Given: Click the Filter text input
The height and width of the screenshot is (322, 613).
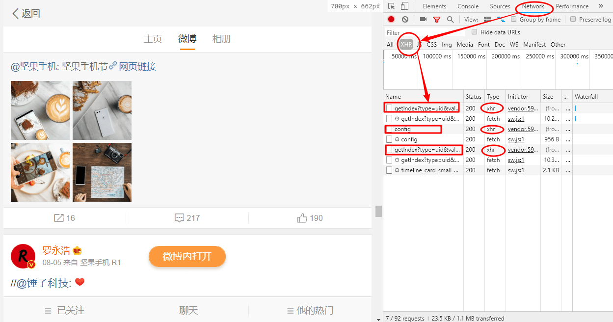Looking at the screenshot, I should pyautogui.click(x=425, y=32).
